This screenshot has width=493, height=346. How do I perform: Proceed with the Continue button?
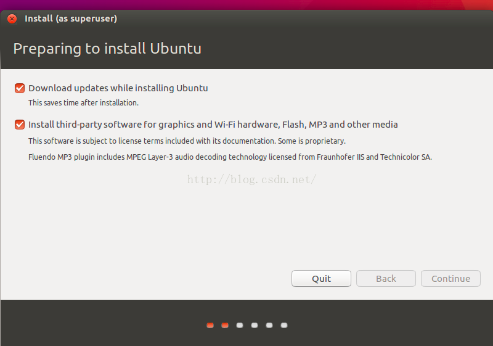click(450, 278)
